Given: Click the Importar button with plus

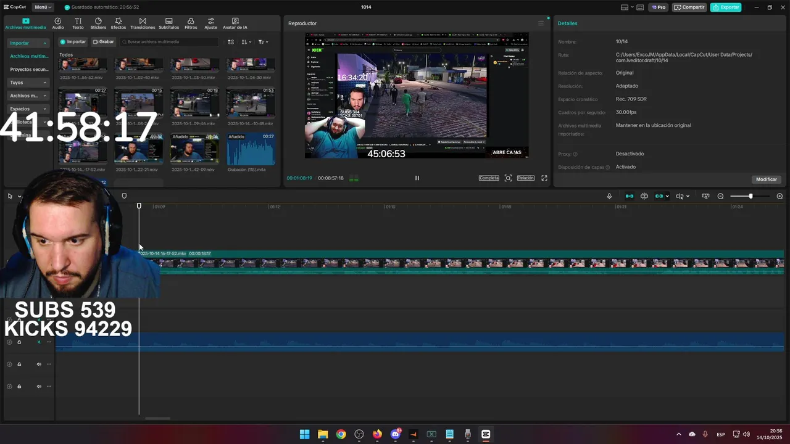Looking at the screenshot, I should point(73,42).
